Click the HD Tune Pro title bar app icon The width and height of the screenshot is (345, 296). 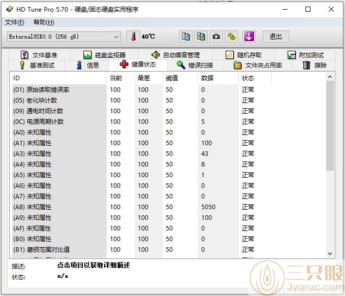coord(10,9)
